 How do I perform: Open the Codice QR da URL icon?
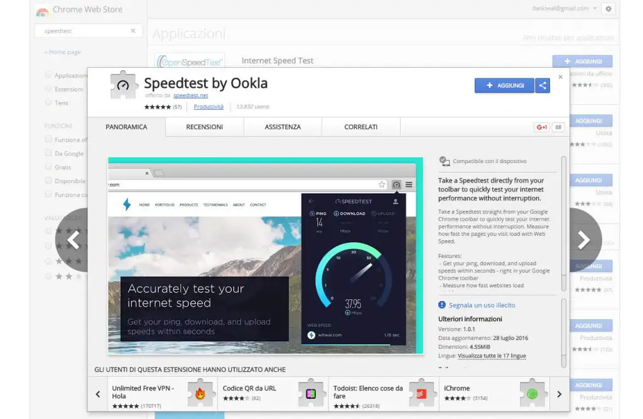point(311,394)
